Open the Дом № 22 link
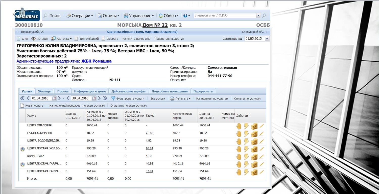Viewport: 379px width, 194px height. coord(155,25)
